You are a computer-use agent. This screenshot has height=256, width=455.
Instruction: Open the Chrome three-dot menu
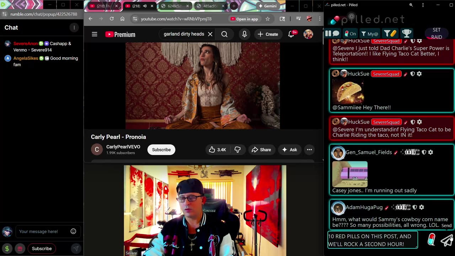[320, 19]
